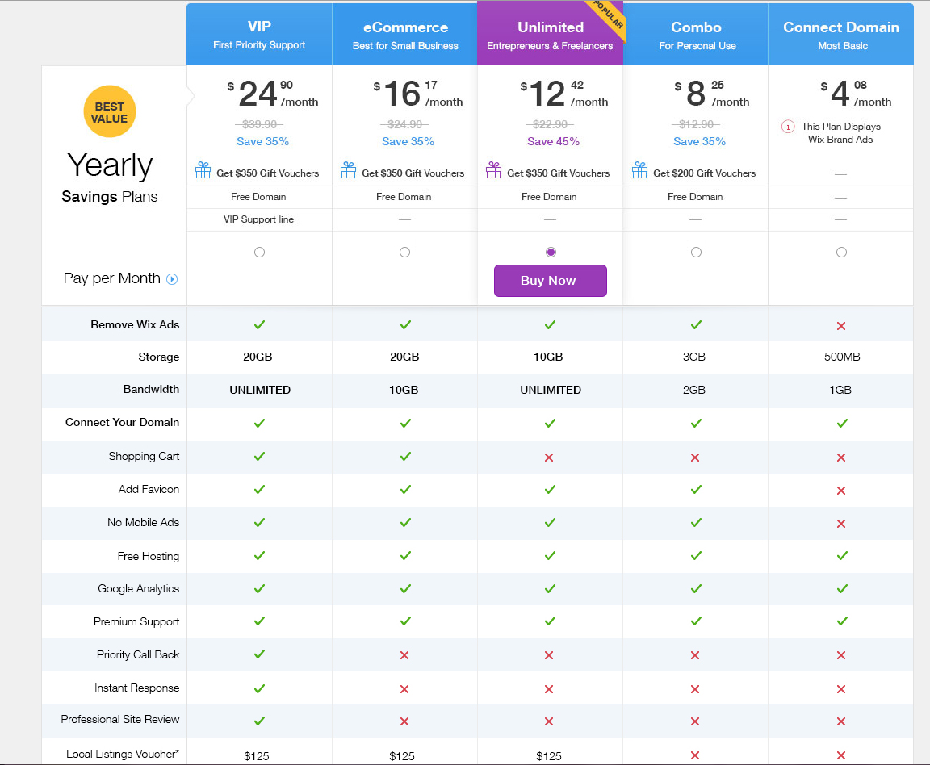
Task: Click the arrow next to Pay per Month
Action: pos(172,279)
